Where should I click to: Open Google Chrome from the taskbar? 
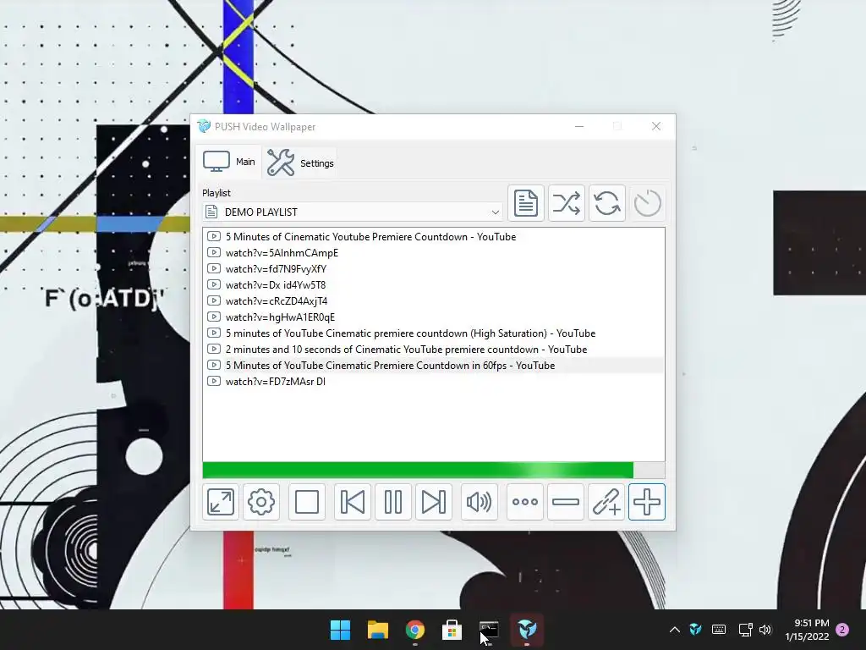click(414, 630)
